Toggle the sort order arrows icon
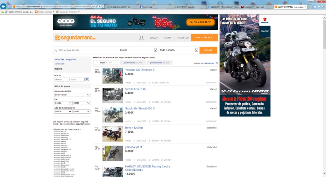This screenshot has width=326, height=177. point(216,63)
